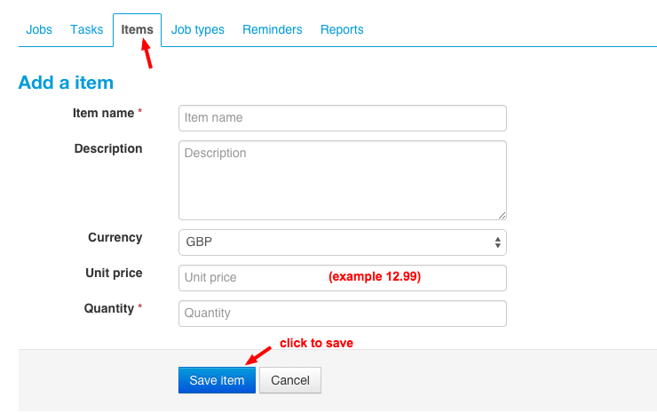Focus the Description text area

coord(342,179)
